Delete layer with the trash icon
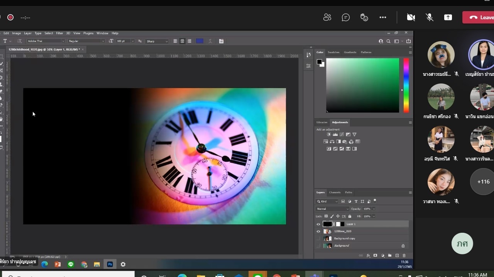This screenshot has height=277, width=494. [x=404, y=255]
